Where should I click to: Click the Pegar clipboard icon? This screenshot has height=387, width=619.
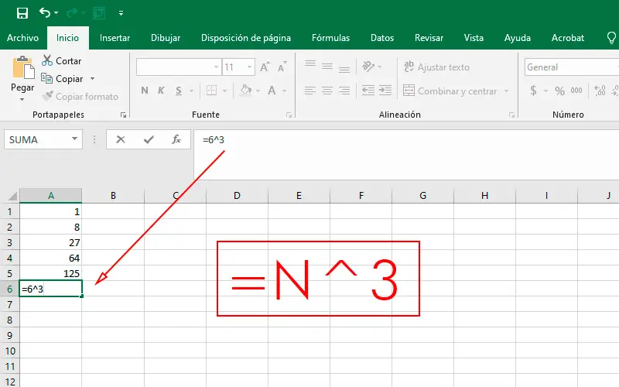coord(23,67)
